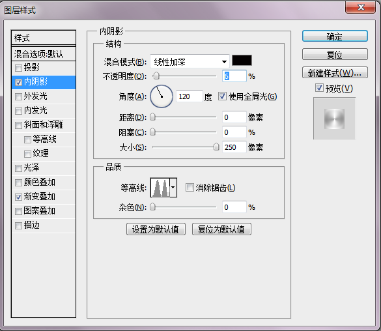Click the 大小 size slider handle

216,147
